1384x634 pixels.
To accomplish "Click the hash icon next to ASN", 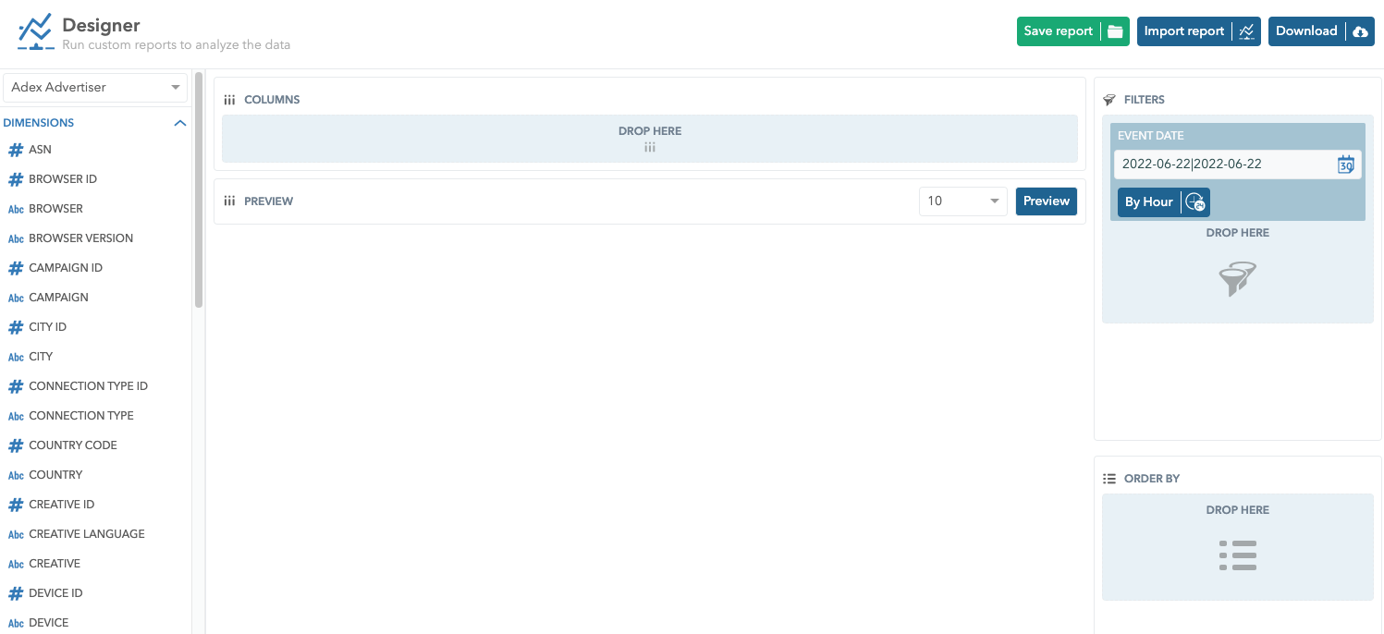I will point(16,150).
